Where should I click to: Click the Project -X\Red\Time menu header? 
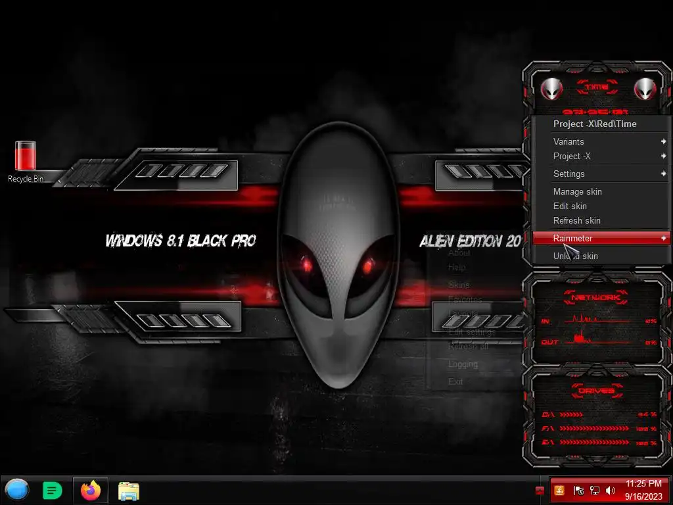point(594,124)
